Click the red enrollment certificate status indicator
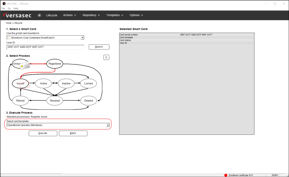Screen dimensions: 289x177 click(x=226, y=175)
